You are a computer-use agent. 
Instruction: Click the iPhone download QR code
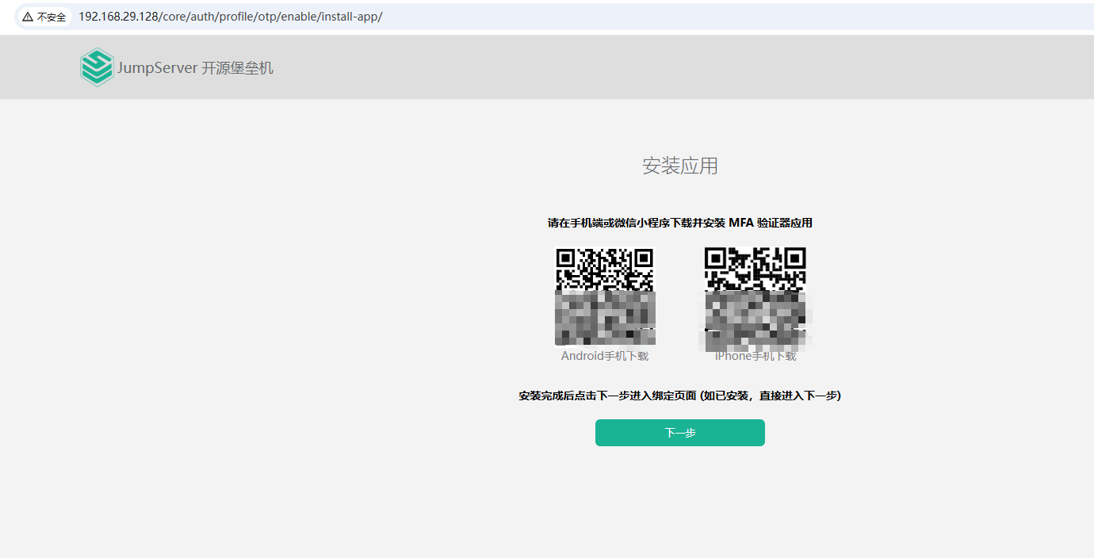click(755, 298)
